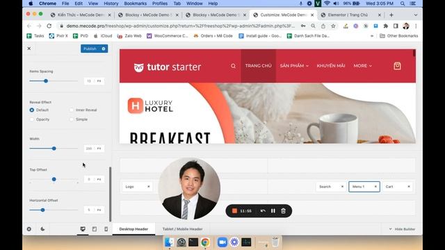445x250 pixels.
Task: Change the Width PX unit
Action: point(99,149)
